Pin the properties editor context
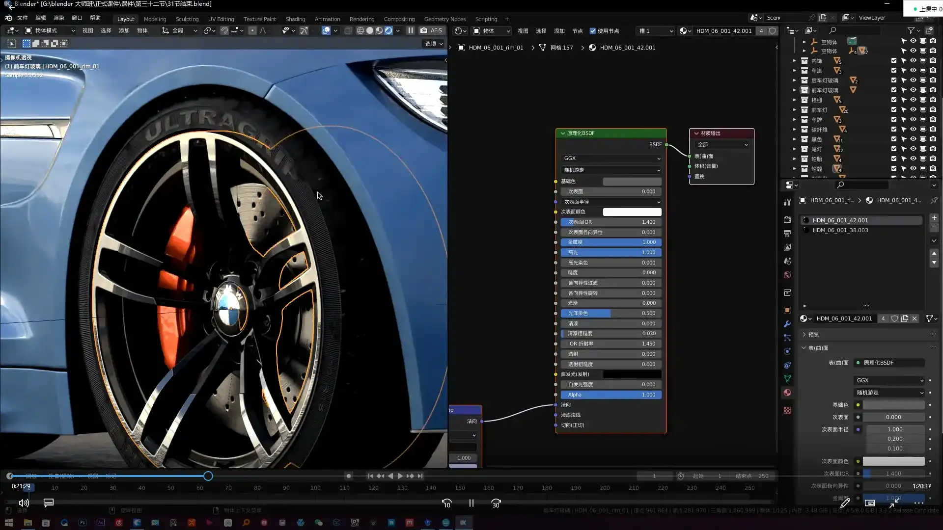Screen dimensions: 943x530 coord(934,200)
